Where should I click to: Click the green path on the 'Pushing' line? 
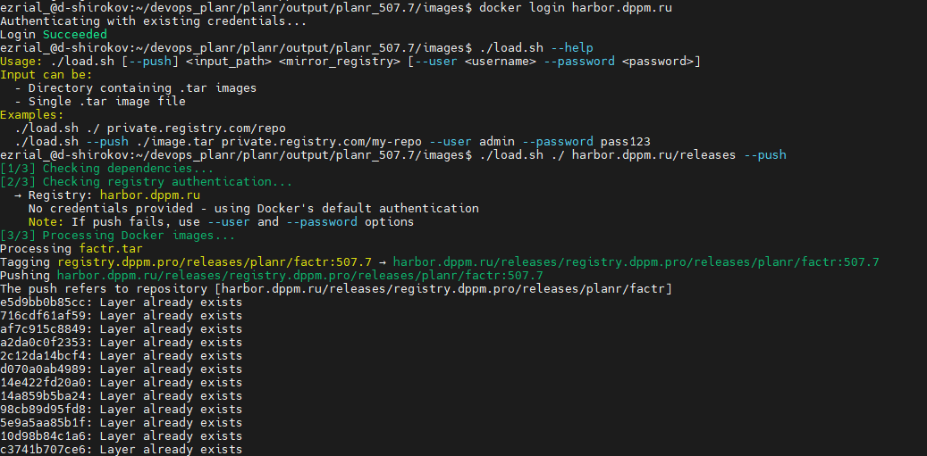(x=299, y=275)
